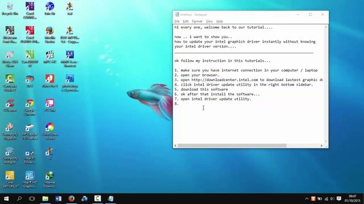Open the Corel CAPTURE X7 desktop shortcut
This screenshot has width=364, height=204.
tap(10, 179)
